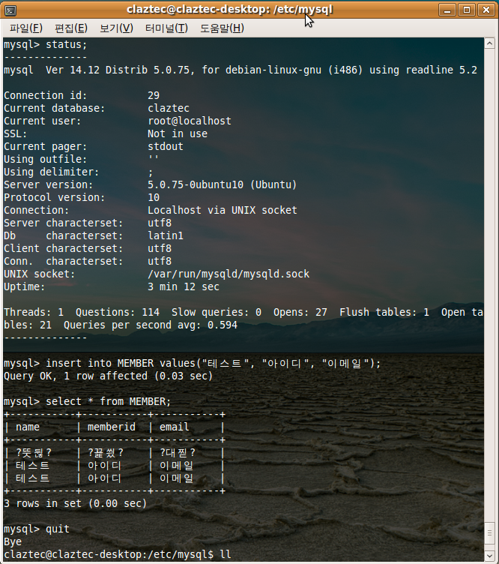Click the 'stdout' pager value
This screenshot has width=499, height=564.
click(166, 146)
